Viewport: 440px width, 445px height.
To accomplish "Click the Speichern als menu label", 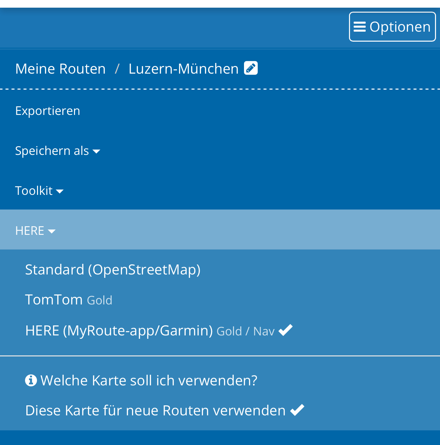I will (x=52, y=151).
